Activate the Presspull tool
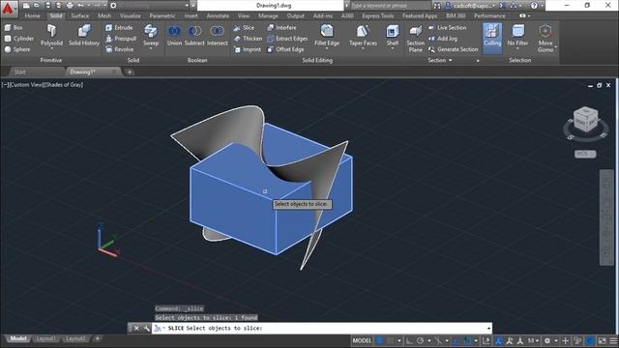Screen dimensions: 619x348 (x=121, y=39)
